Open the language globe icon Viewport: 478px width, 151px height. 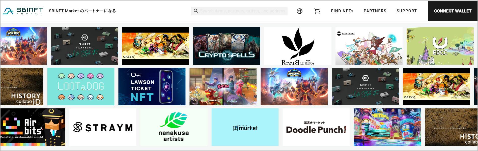click(x=299, y=11)
